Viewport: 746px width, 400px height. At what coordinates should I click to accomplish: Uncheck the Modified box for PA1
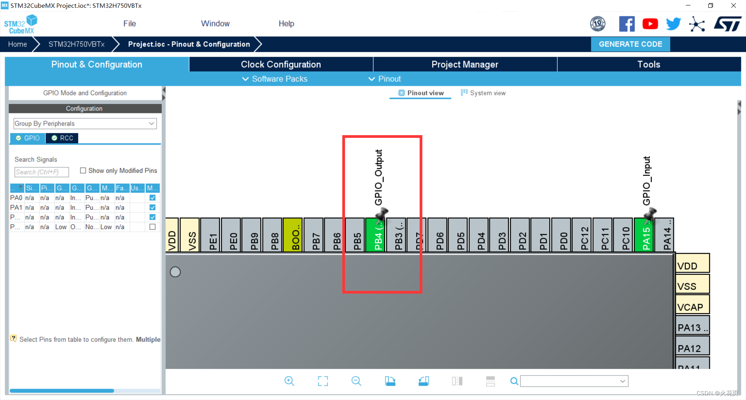(x=152, y=207)
